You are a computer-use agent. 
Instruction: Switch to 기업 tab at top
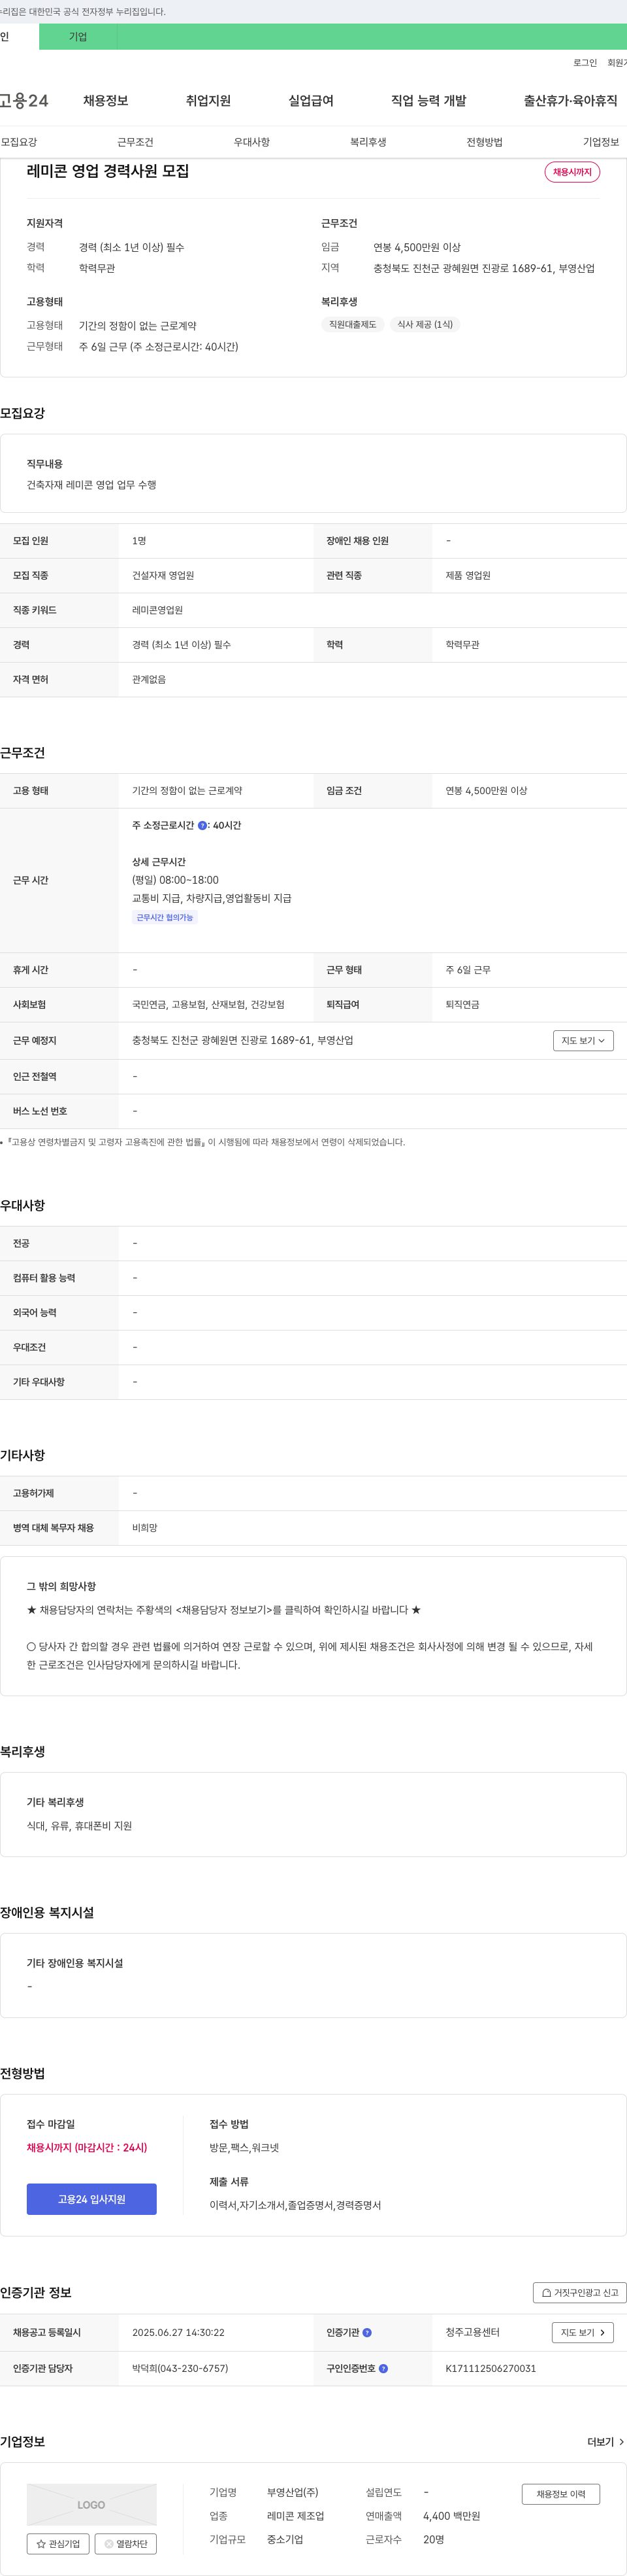[78, 37]
